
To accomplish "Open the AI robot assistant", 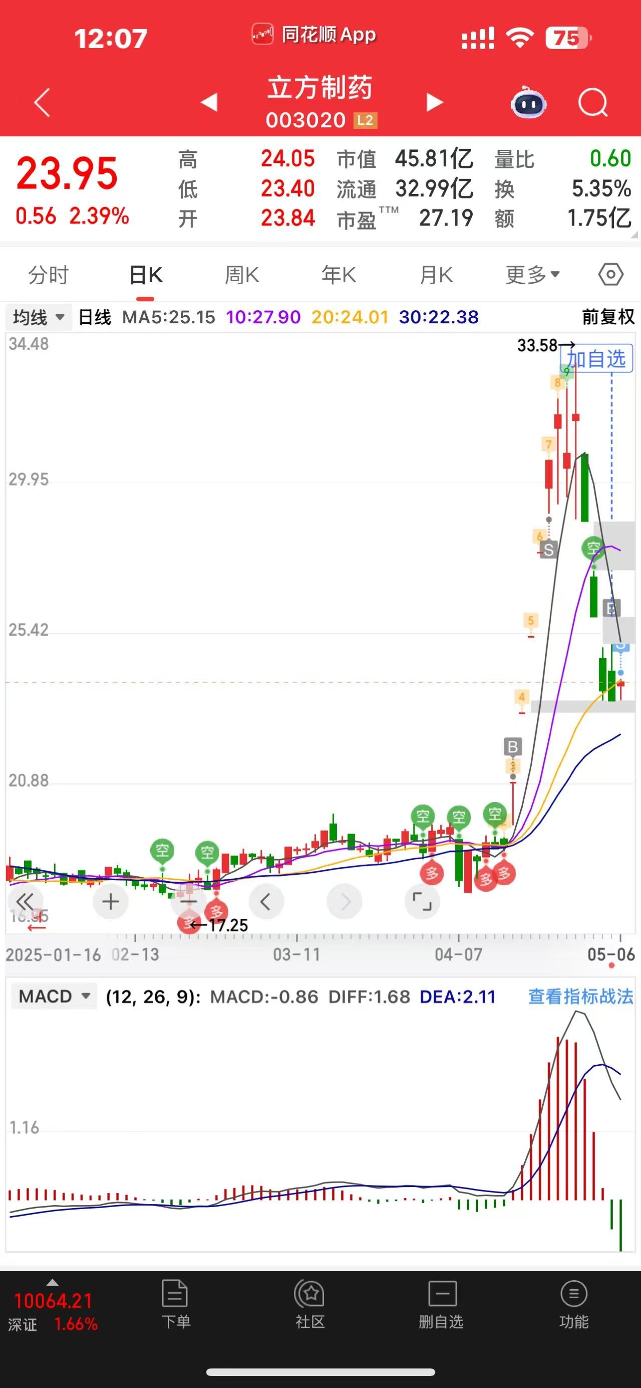I will coord(528,102).
